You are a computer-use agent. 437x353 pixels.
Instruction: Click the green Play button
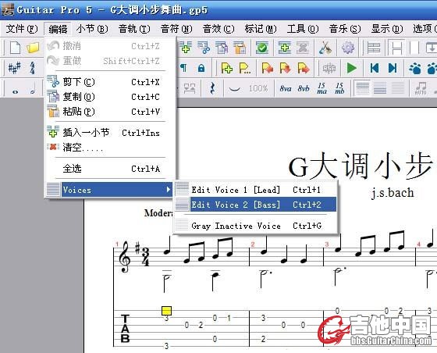(351, 68)
